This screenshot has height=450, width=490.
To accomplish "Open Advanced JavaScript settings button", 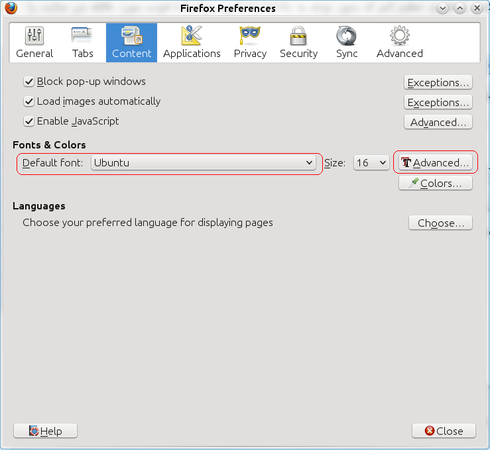I will click(x=438, y=123).
